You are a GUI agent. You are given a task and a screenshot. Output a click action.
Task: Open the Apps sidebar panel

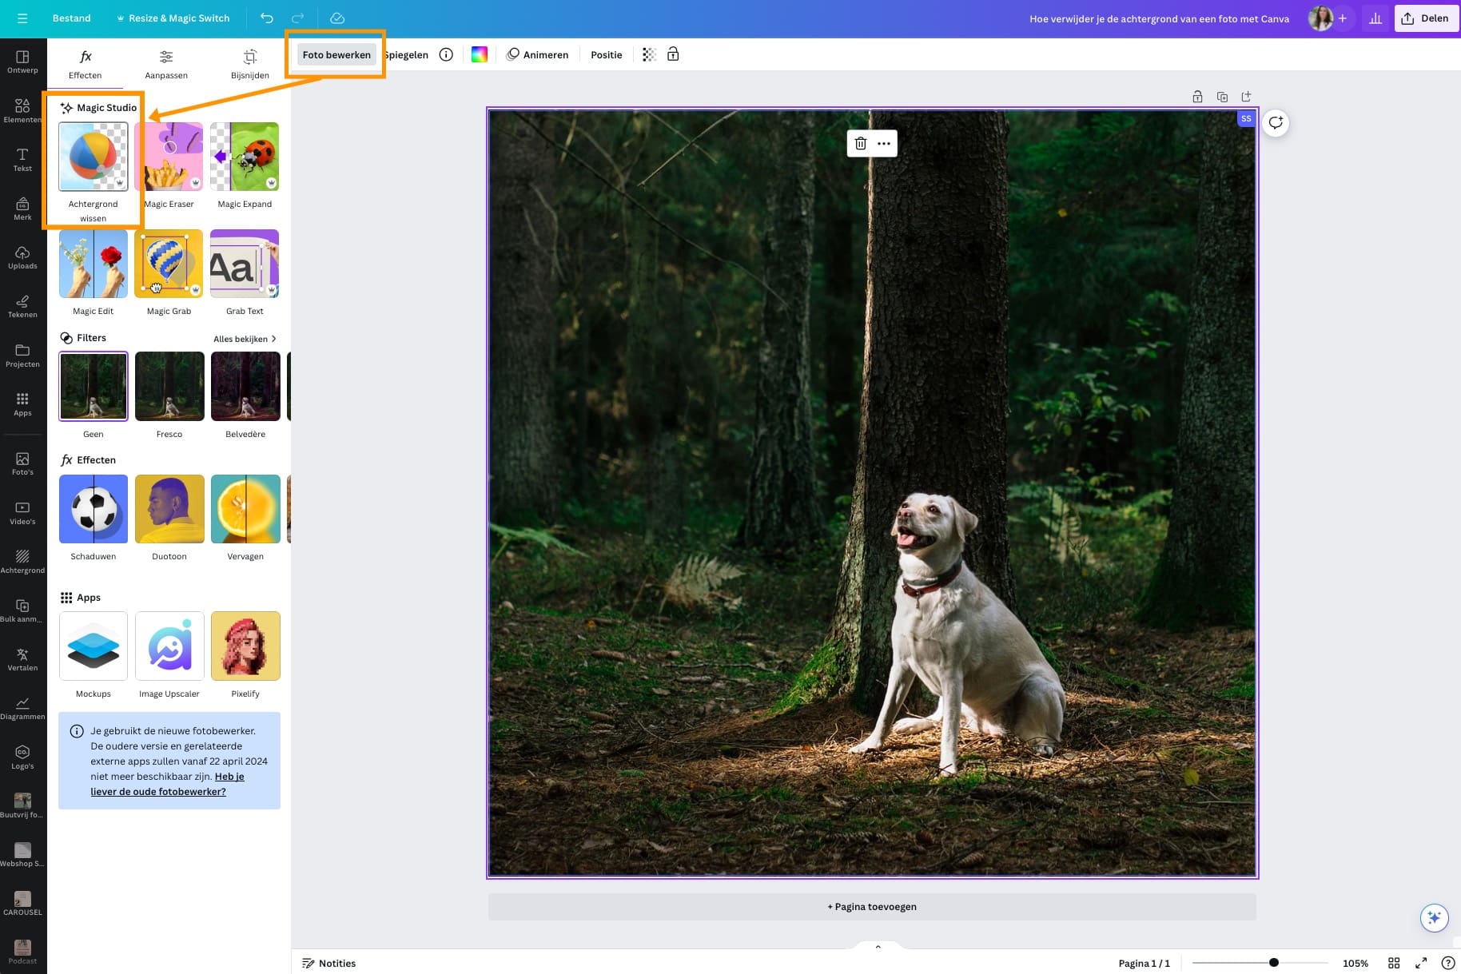[x=22, y=404]
